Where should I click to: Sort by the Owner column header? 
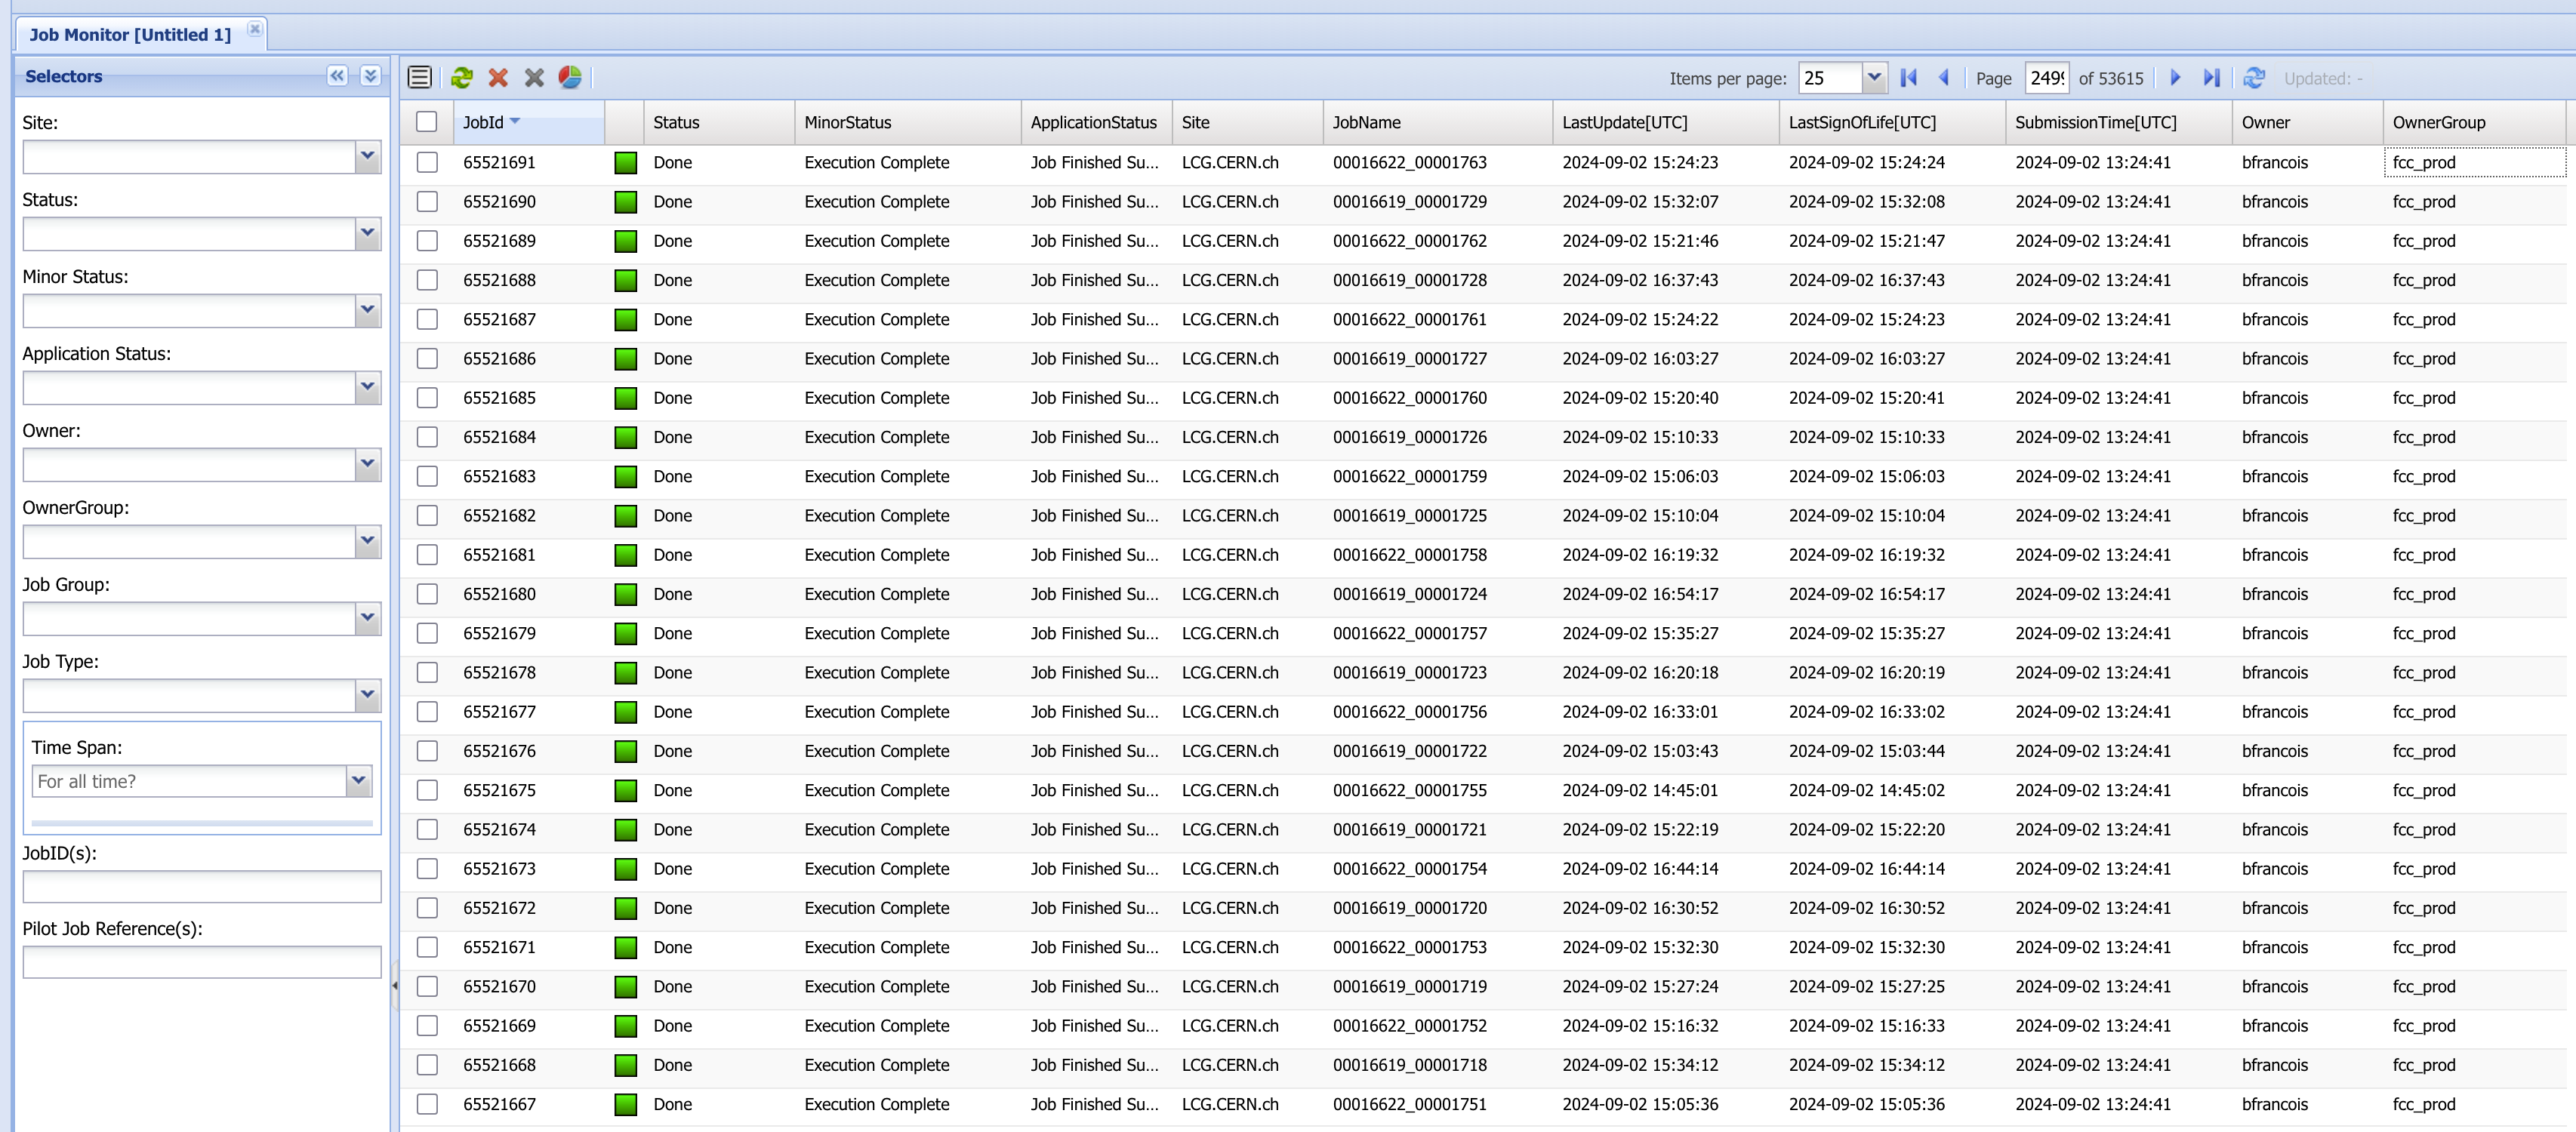(2307, 122)
